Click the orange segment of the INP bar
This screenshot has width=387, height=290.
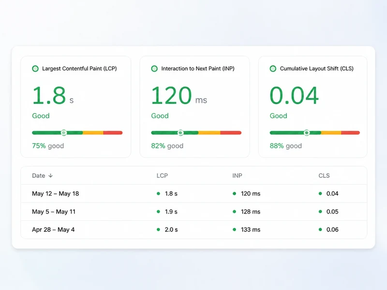click(209, 132)
